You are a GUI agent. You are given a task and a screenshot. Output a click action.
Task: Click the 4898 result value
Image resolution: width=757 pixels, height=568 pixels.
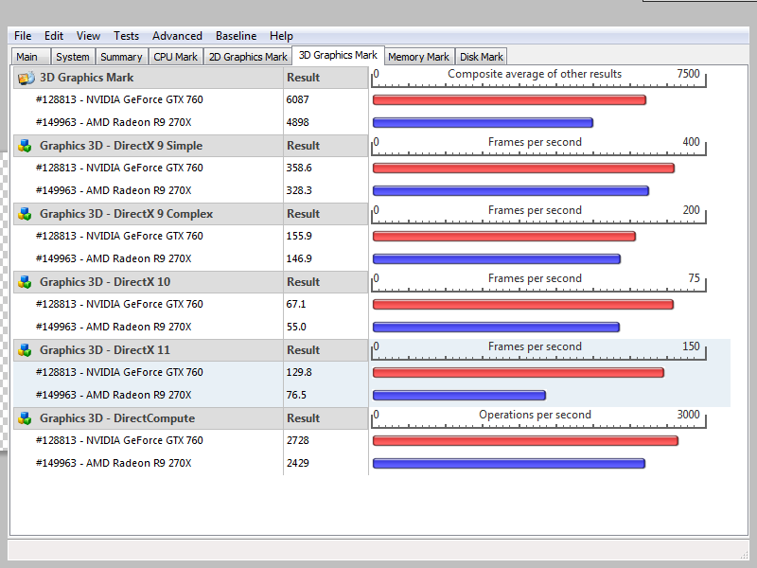[297, 123]
